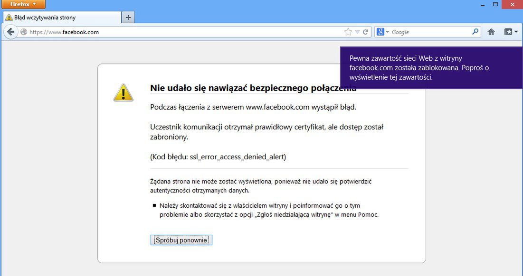Click 'Podczas łączenia z serwerem' line
523x276 pixels.
253,107
